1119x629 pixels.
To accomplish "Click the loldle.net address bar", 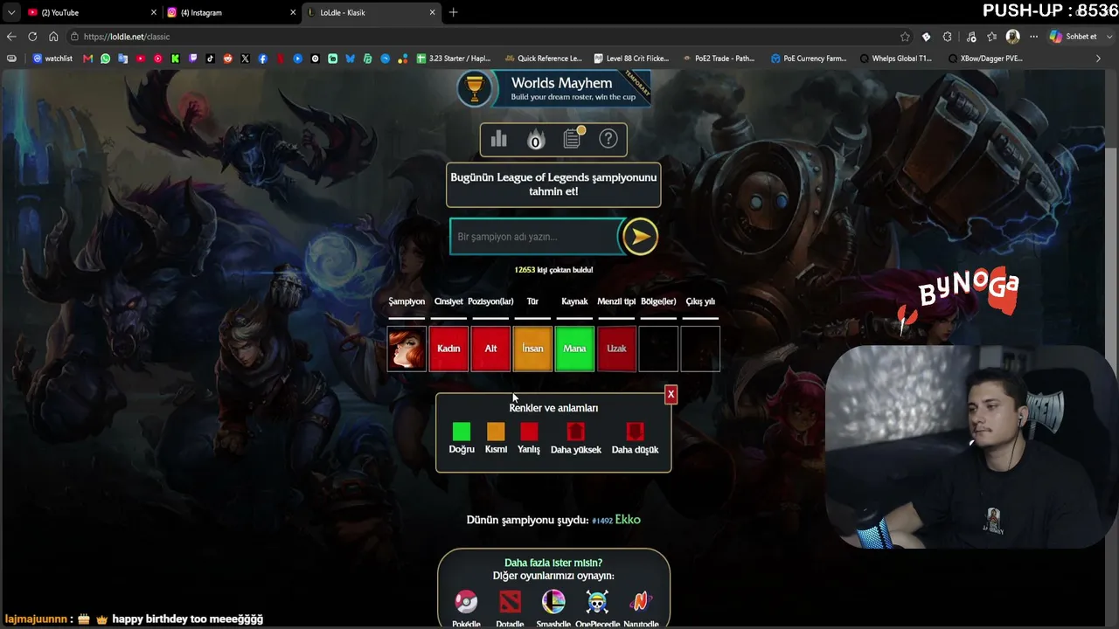I will 490,37.
